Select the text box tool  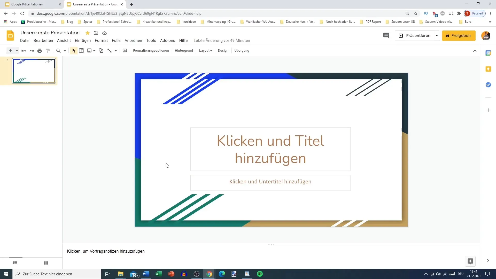pyautogui.click(x=82, y=51)
